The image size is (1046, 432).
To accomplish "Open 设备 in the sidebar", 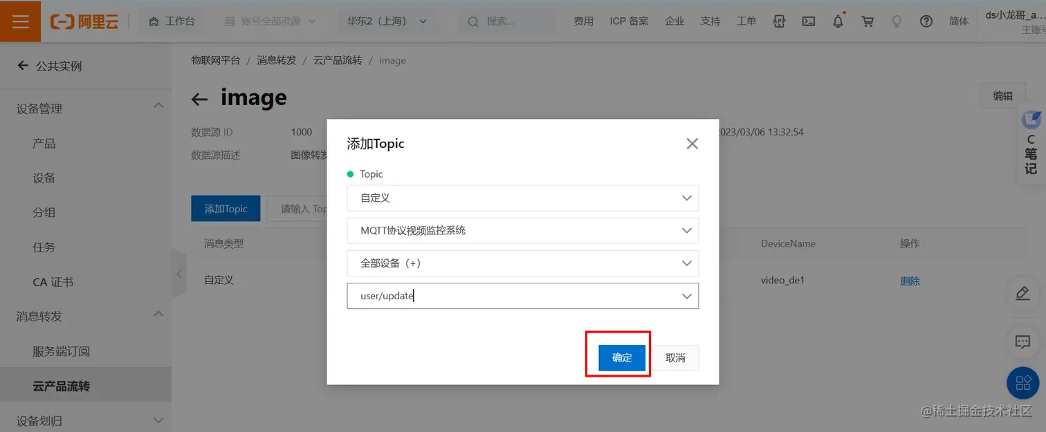I will [44, 178].
